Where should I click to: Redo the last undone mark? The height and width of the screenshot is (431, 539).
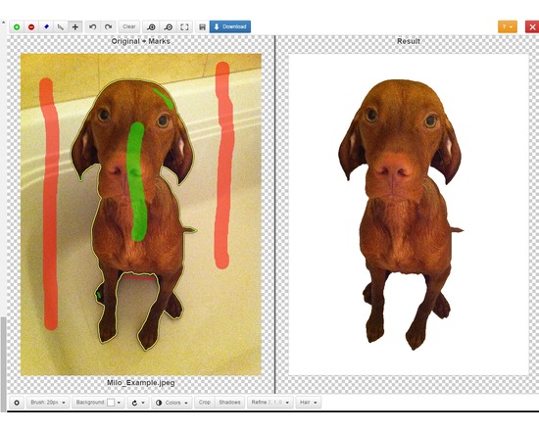(108, 26)
